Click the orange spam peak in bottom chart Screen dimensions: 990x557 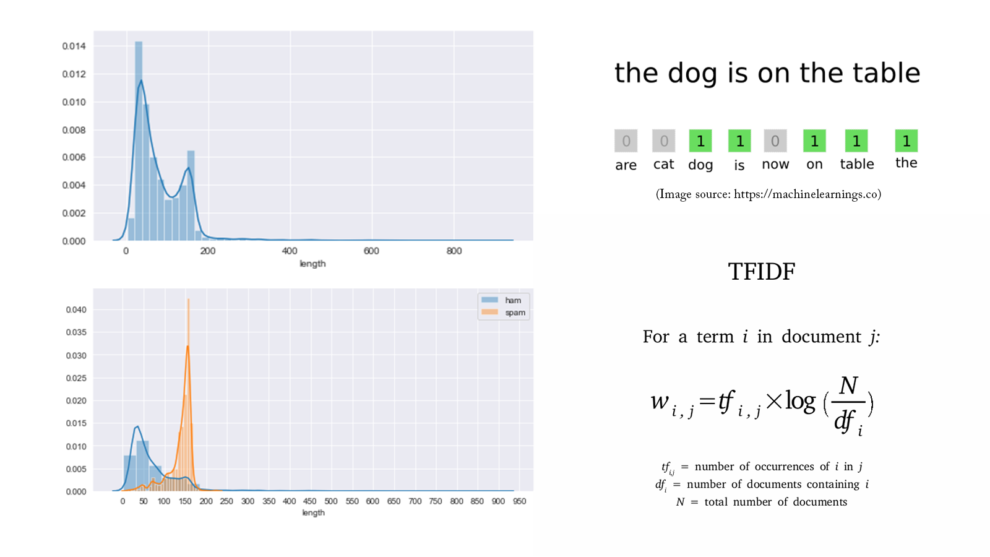(x=188, y=347)
